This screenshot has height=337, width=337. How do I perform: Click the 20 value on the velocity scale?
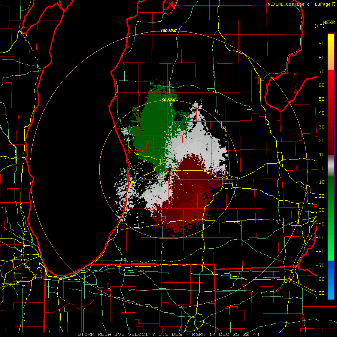[x=322, y=140]
